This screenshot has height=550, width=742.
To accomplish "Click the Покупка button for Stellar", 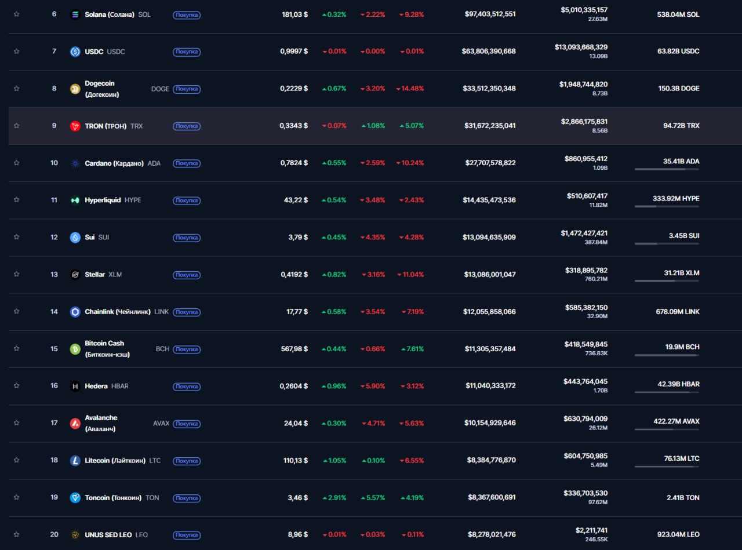I will point(187,275).
